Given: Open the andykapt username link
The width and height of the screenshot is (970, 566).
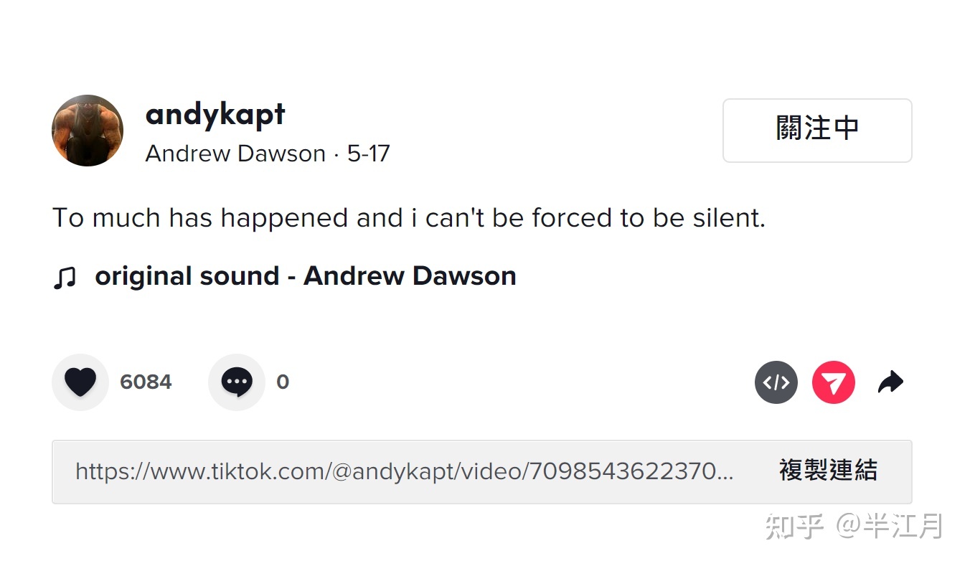Looking at the screenshot, I should tap(215, 115).
